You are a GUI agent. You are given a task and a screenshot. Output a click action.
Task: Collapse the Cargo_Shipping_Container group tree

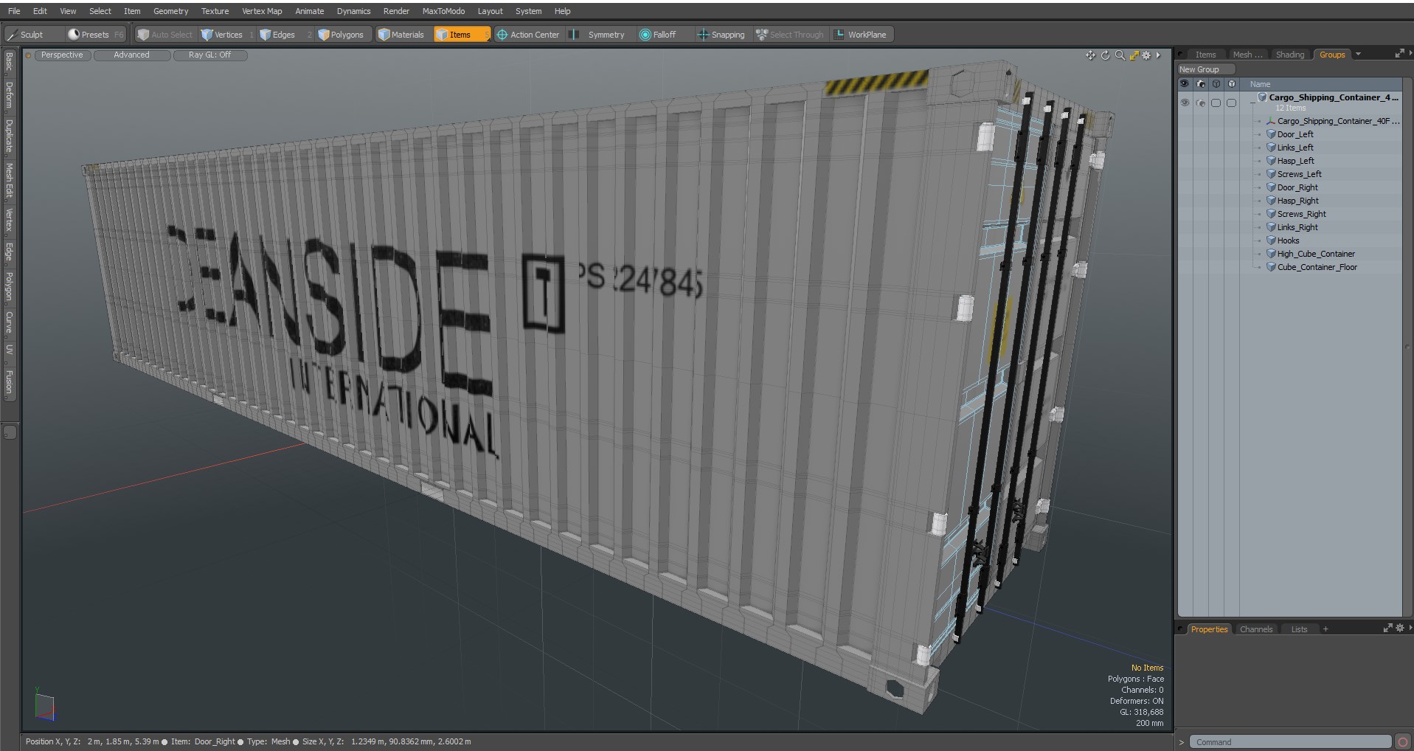[x=1252, y=103]
